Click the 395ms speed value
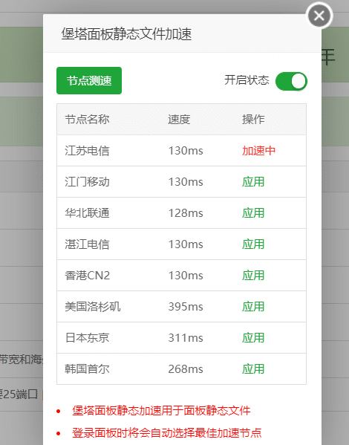 point(186,307)
